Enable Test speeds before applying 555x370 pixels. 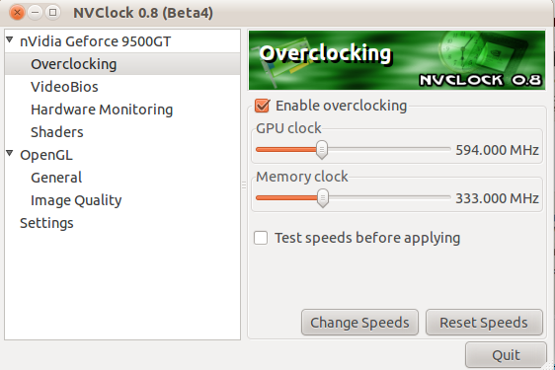[x=261, y=238]
